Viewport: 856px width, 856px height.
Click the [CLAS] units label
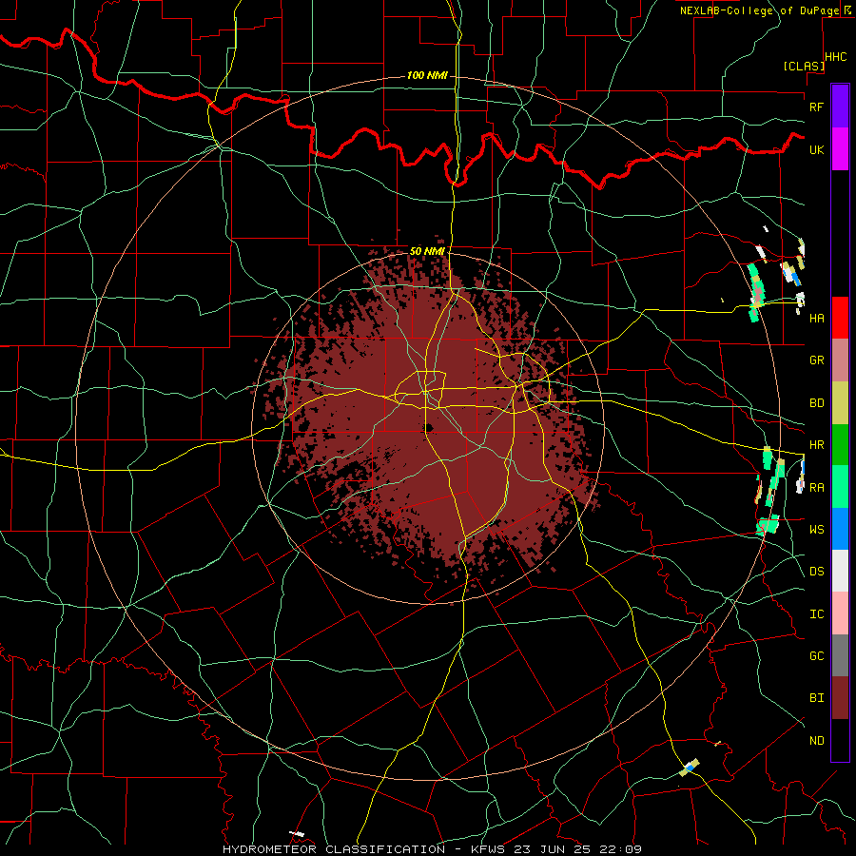(804, 66)
